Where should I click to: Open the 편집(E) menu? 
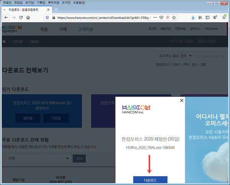18,3
